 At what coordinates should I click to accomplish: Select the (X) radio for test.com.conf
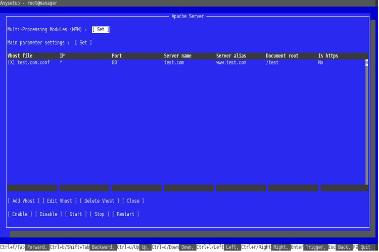pyautogui.click(x=11, y=62)
